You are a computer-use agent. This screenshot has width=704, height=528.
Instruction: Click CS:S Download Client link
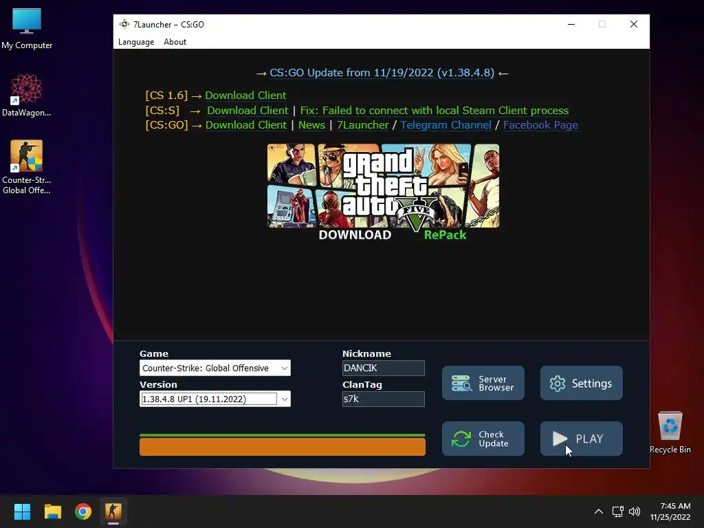tap(247, 111)
